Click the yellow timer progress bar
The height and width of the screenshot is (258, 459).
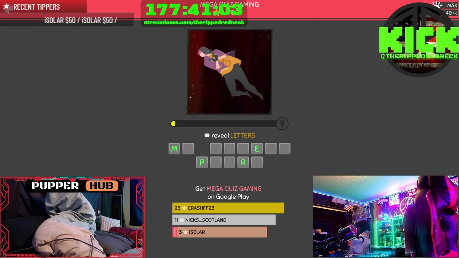[x=225, y=124]
